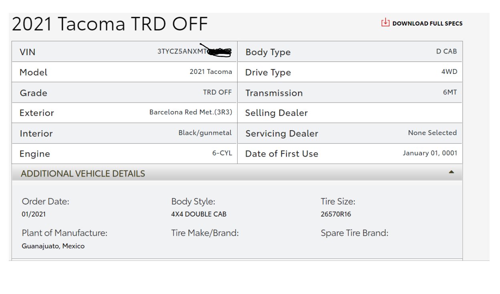
Task: Click the 4WD drive type value
Action: [449, 72]
